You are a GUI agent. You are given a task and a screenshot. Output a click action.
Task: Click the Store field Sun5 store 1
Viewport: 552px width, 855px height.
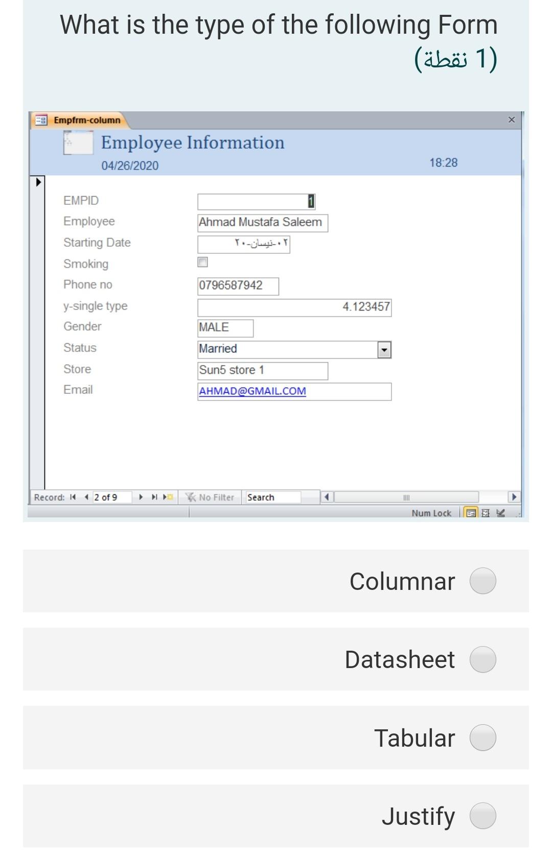pos(263,371)
